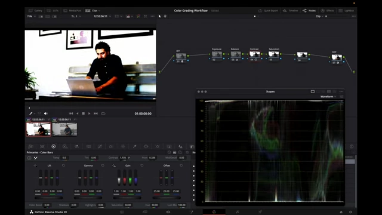Switch Primaries to bars mode icon

coord(174,152)
